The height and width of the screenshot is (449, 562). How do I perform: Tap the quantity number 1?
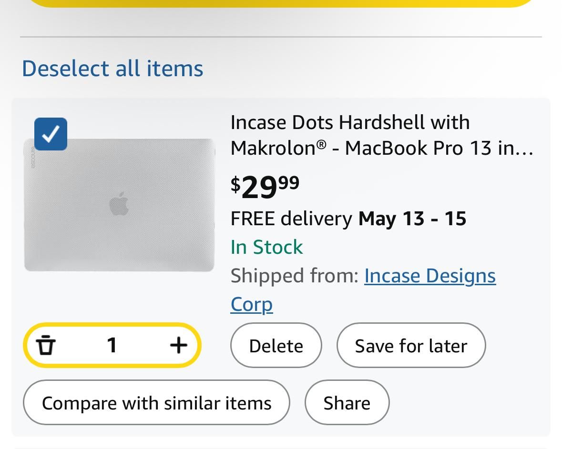point(112,345)
